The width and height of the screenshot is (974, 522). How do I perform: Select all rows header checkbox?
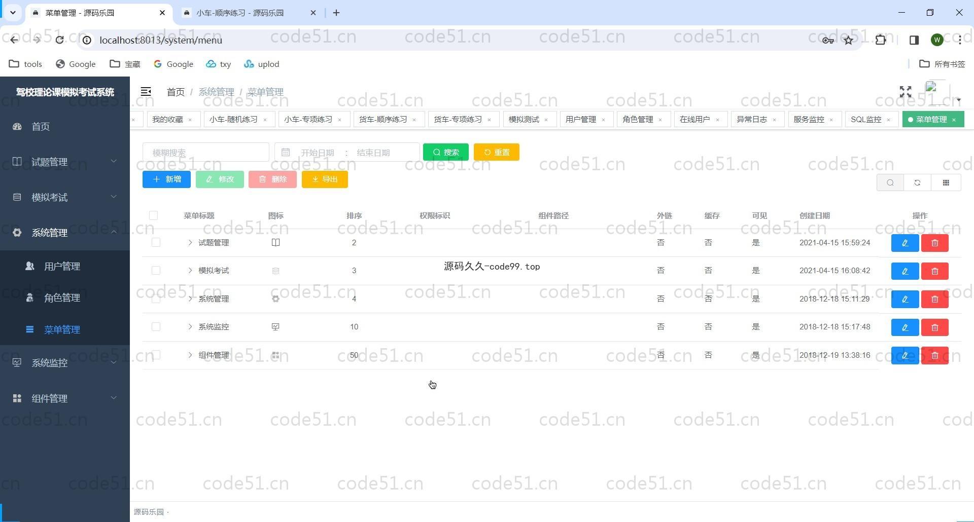click(x=153, y=215)
